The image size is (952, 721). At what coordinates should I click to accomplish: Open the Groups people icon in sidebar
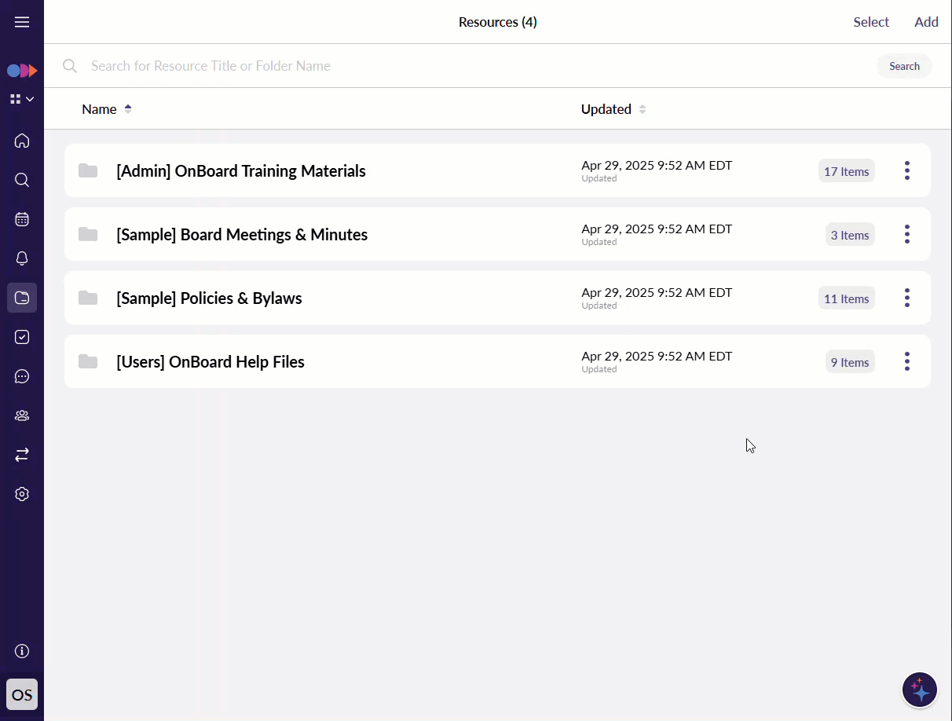point(22,415)
